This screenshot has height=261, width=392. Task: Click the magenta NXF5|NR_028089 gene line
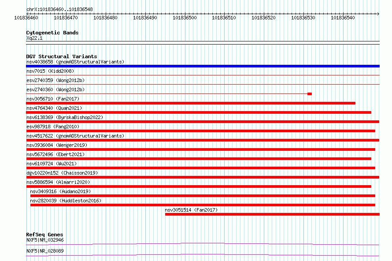203,255
